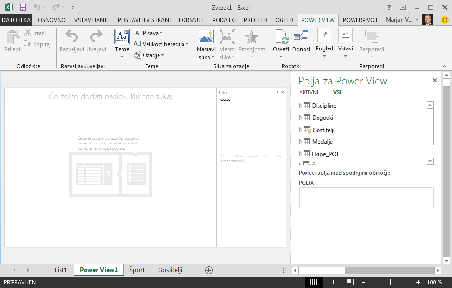452x288 pixels.
Task: Click the zoom slider handle
Action: coord(391,282)
